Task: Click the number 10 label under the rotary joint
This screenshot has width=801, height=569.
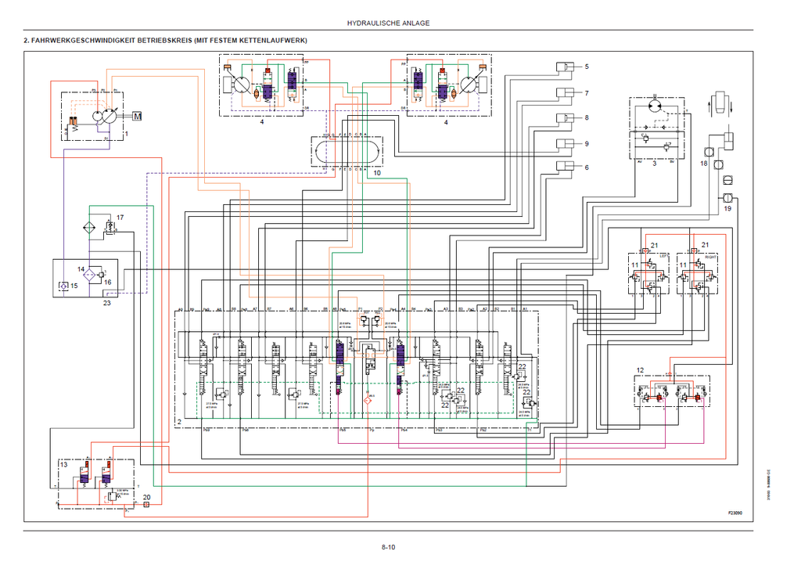Action: tap(377, 173)
